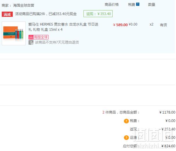Click the summary tax value ¥0.00
The height and width of the screenshot is (151, 176).
(x=170, y=121)
